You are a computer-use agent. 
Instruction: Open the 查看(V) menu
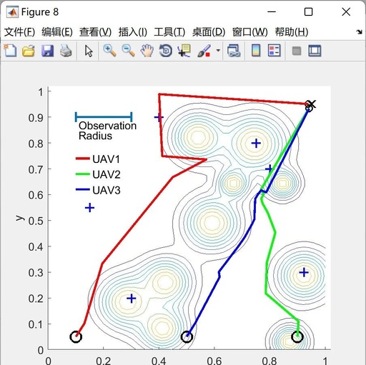pos(95,32)
